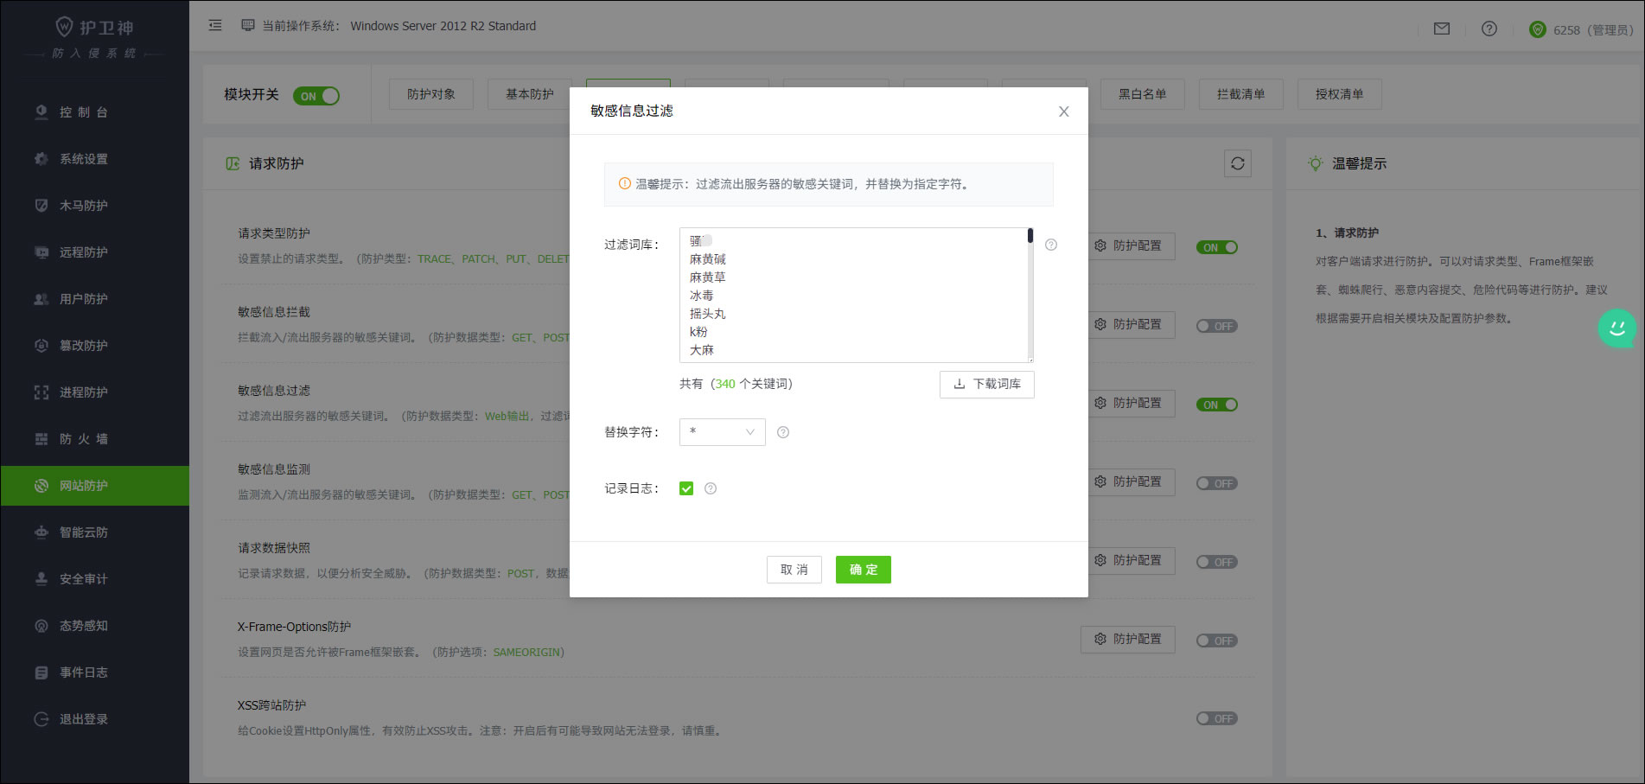
Task: Open the 6258 管理员 account menu
Action: (x=1581, y=30)
